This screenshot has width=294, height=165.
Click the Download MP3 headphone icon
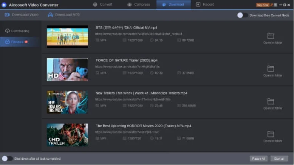pyautogui.click(x=50, y=15)
